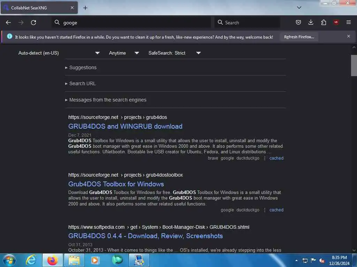Open 'Grub4DOS Toolbox for Windows' result
This screenshot has width=357, height=267.
116,184
